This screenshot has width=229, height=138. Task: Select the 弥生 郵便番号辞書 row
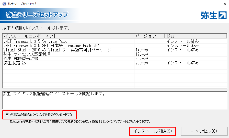(x=114, y=59)
